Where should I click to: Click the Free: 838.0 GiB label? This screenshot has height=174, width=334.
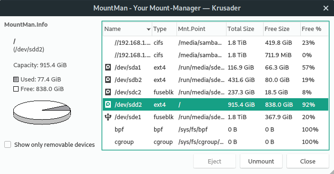point(42,89)
